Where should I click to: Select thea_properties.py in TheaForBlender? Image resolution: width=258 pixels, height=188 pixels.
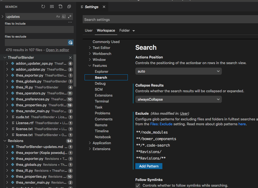coord(31,105)
